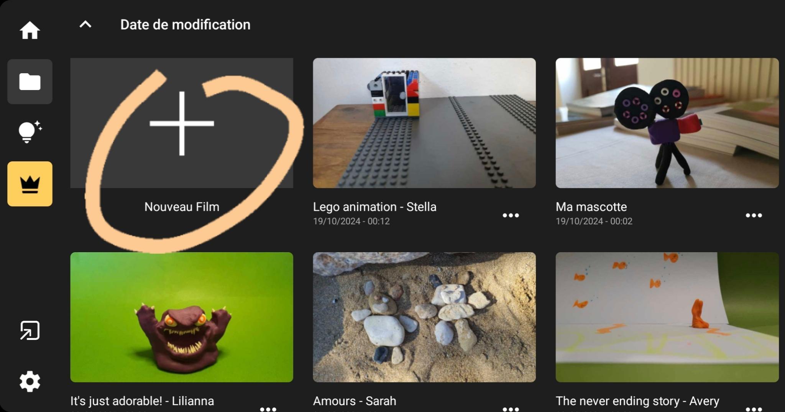Image resolution: width=785 pixels, height=412 pixels.
Task: Open more options for Ma mascotte
Action: click(754, 215)
